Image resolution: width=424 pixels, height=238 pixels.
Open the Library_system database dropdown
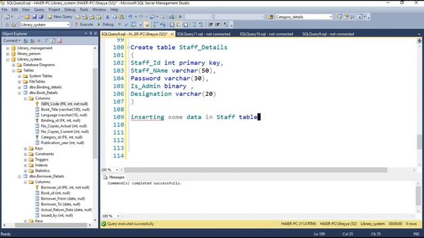pyautogui.click(x=68, y=24)
